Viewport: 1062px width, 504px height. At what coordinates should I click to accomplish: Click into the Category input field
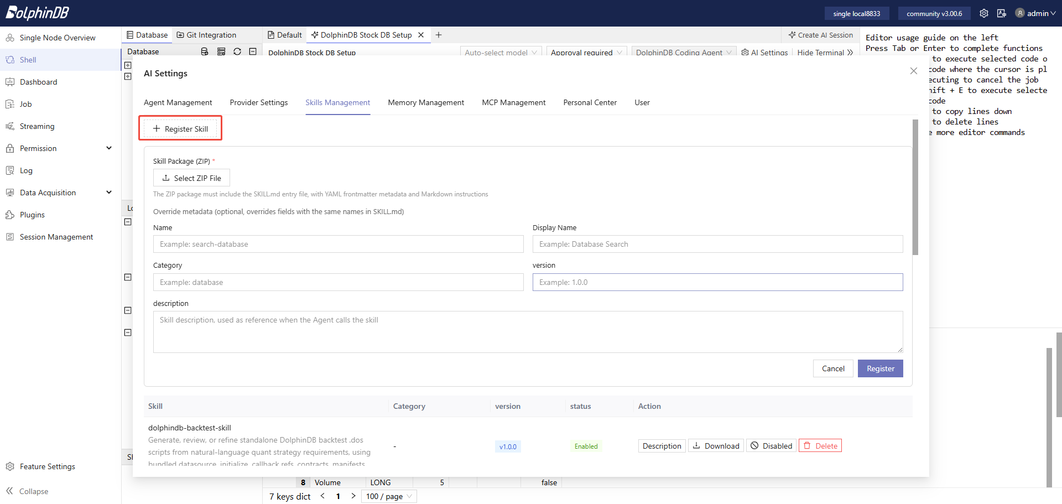click(339, 282)
